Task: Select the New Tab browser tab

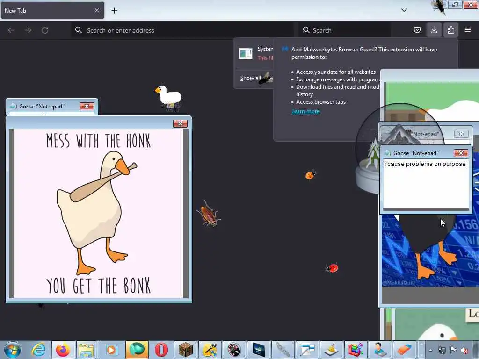Action: pos(52,10)
